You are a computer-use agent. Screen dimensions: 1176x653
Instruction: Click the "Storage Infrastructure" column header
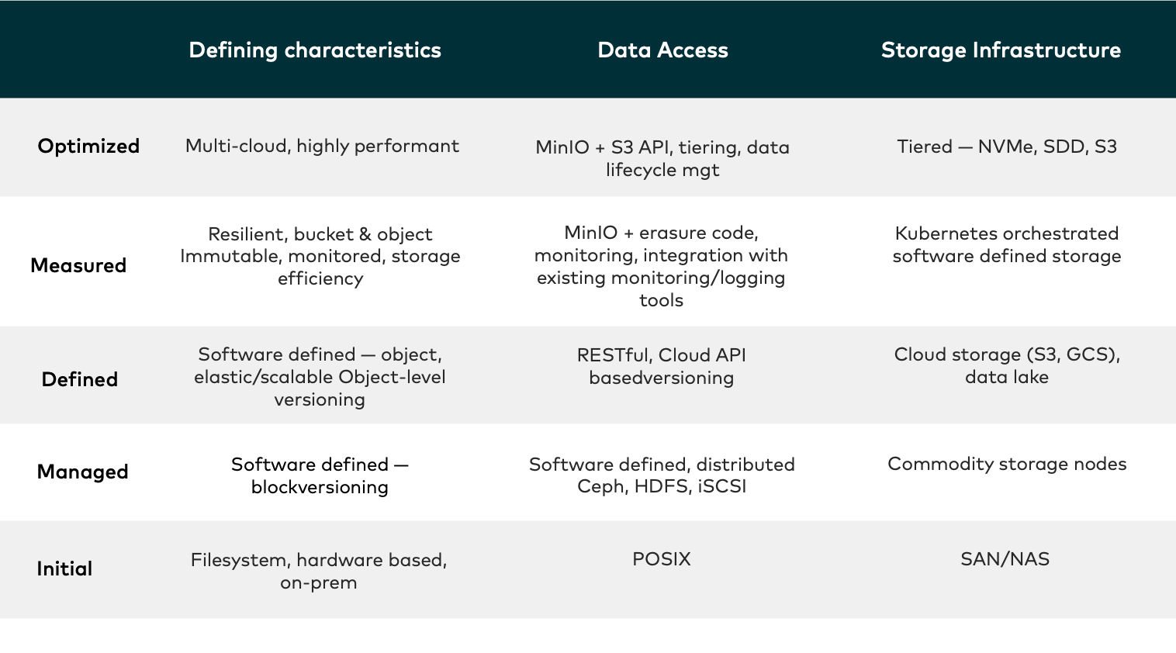(x=1001, y=50)
